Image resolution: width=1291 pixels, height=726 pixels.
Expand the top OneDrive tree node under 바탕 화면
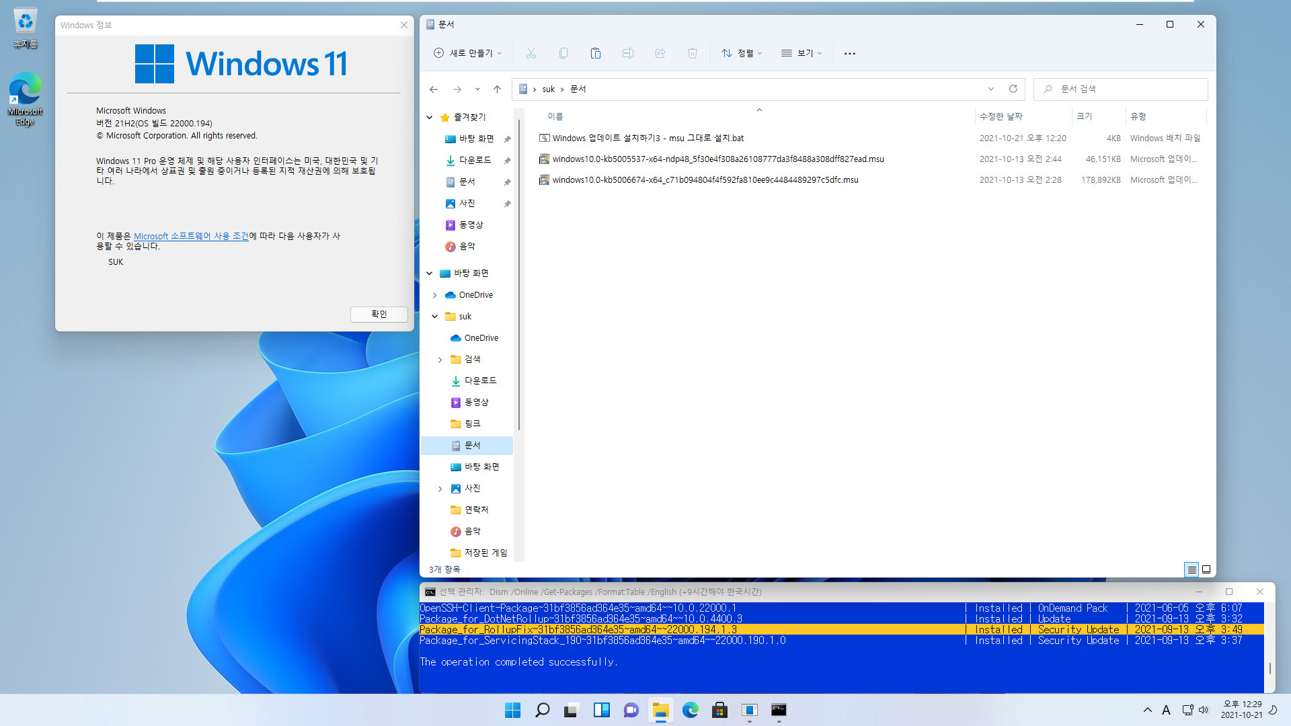pyautogui.click(x=435, y=295)
